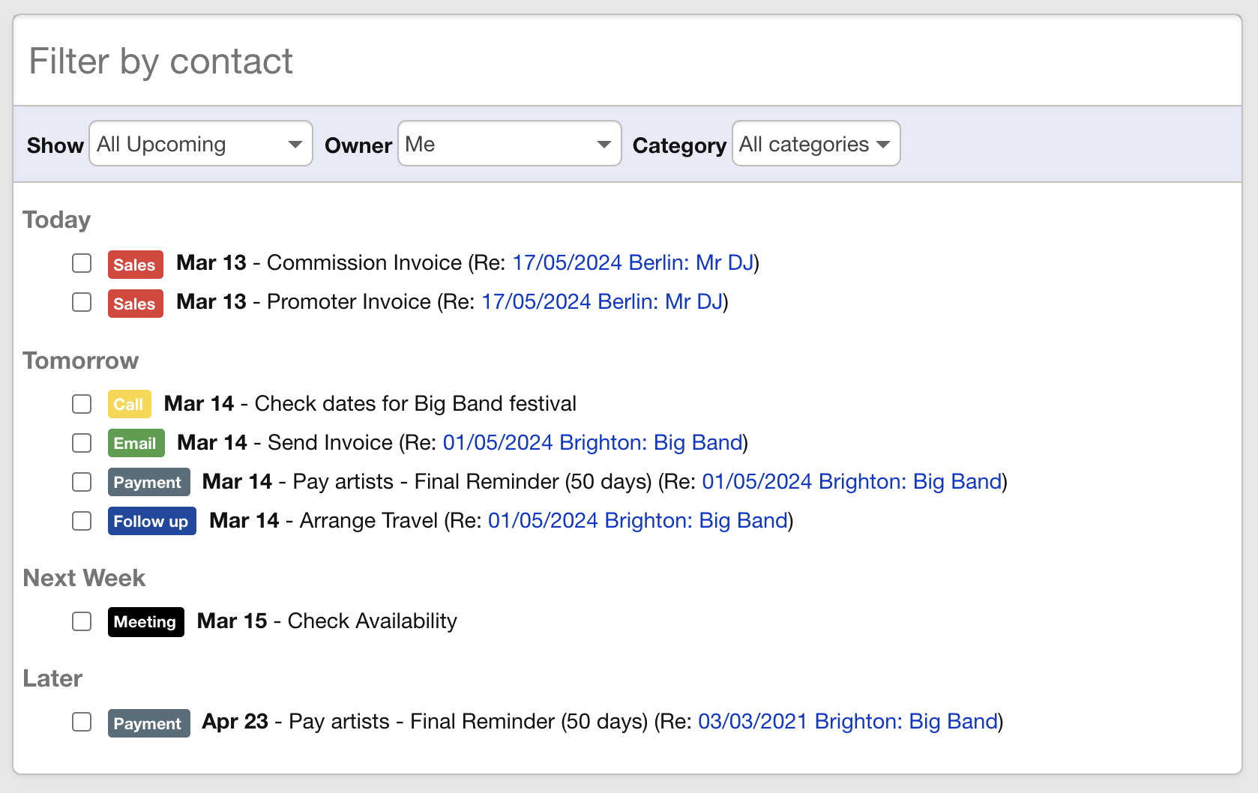
Task: Click the Commission Invoice task text
Action: pyautogui.click(x=364, y=263)
